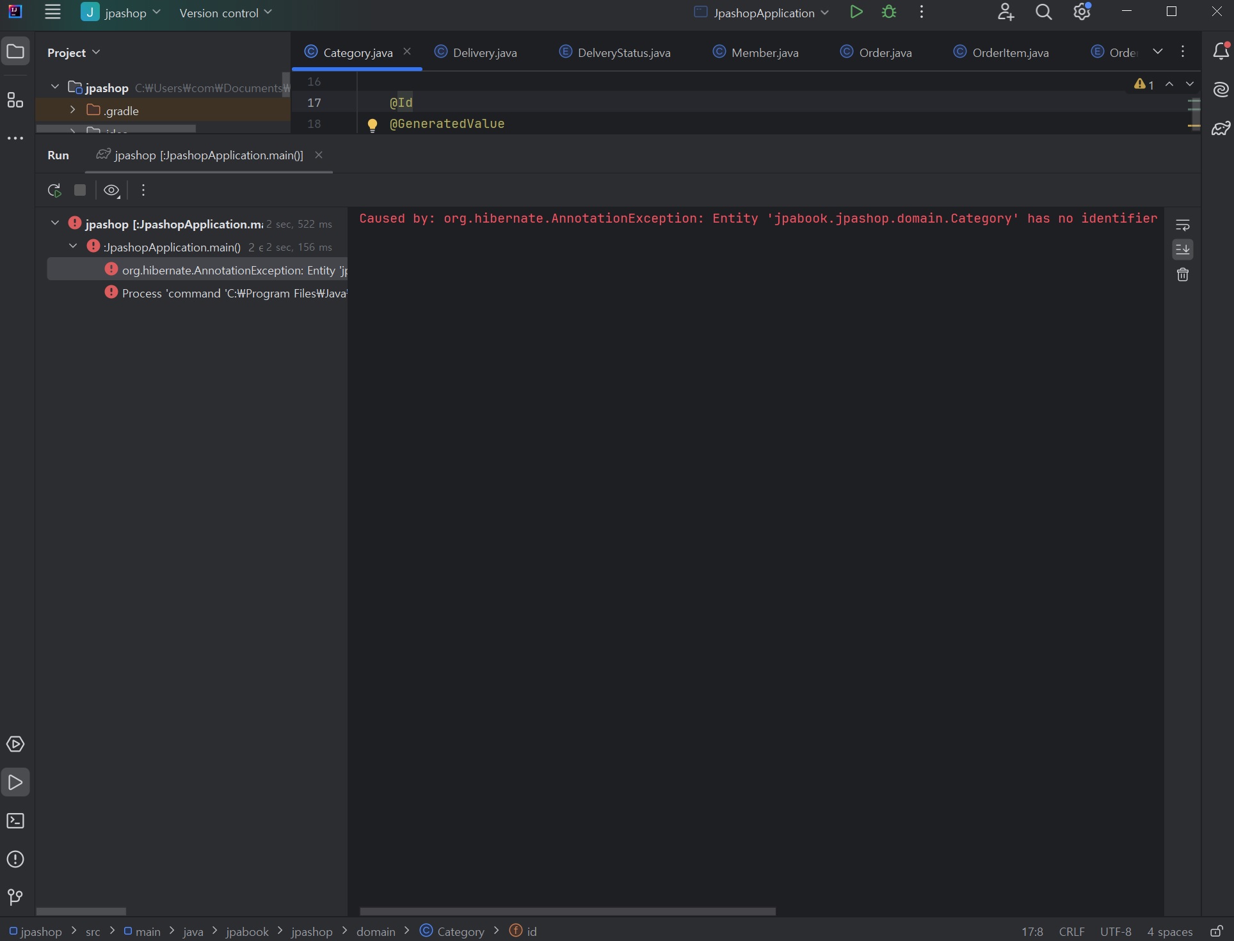Open Problems tool window icon
Viewport: 1234px width, 941px height.
(x=15, y=859)
